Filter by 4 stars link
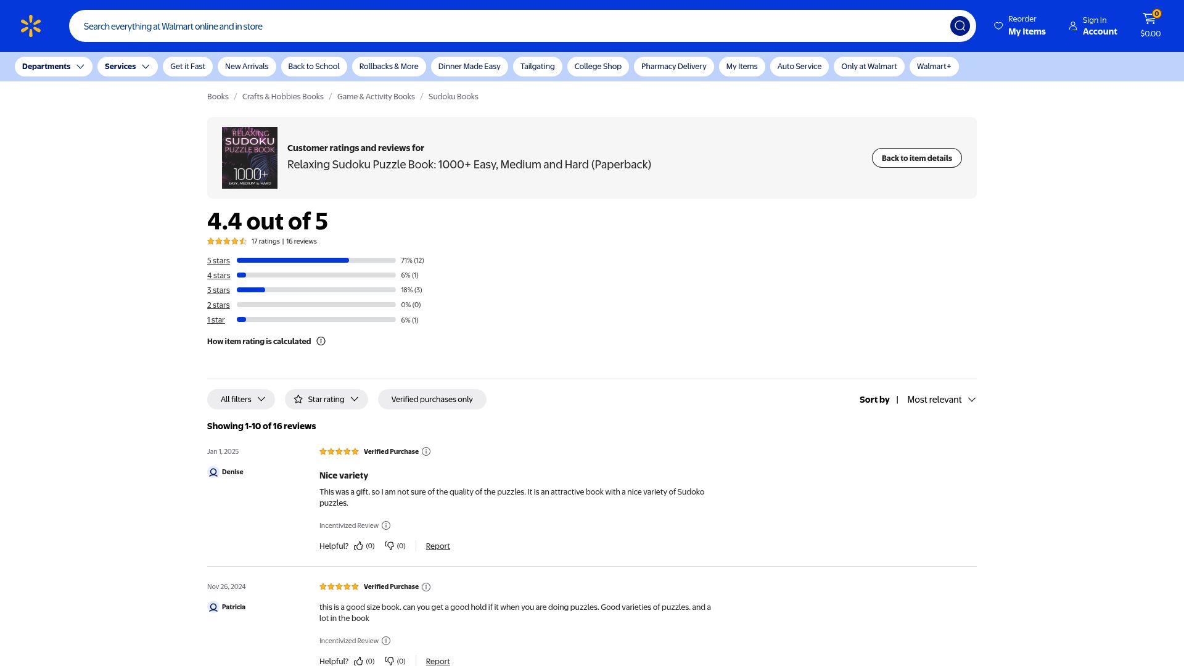The height and width of the screenshot is (666, 1184). pyautogui.click(x=219, y=276)
